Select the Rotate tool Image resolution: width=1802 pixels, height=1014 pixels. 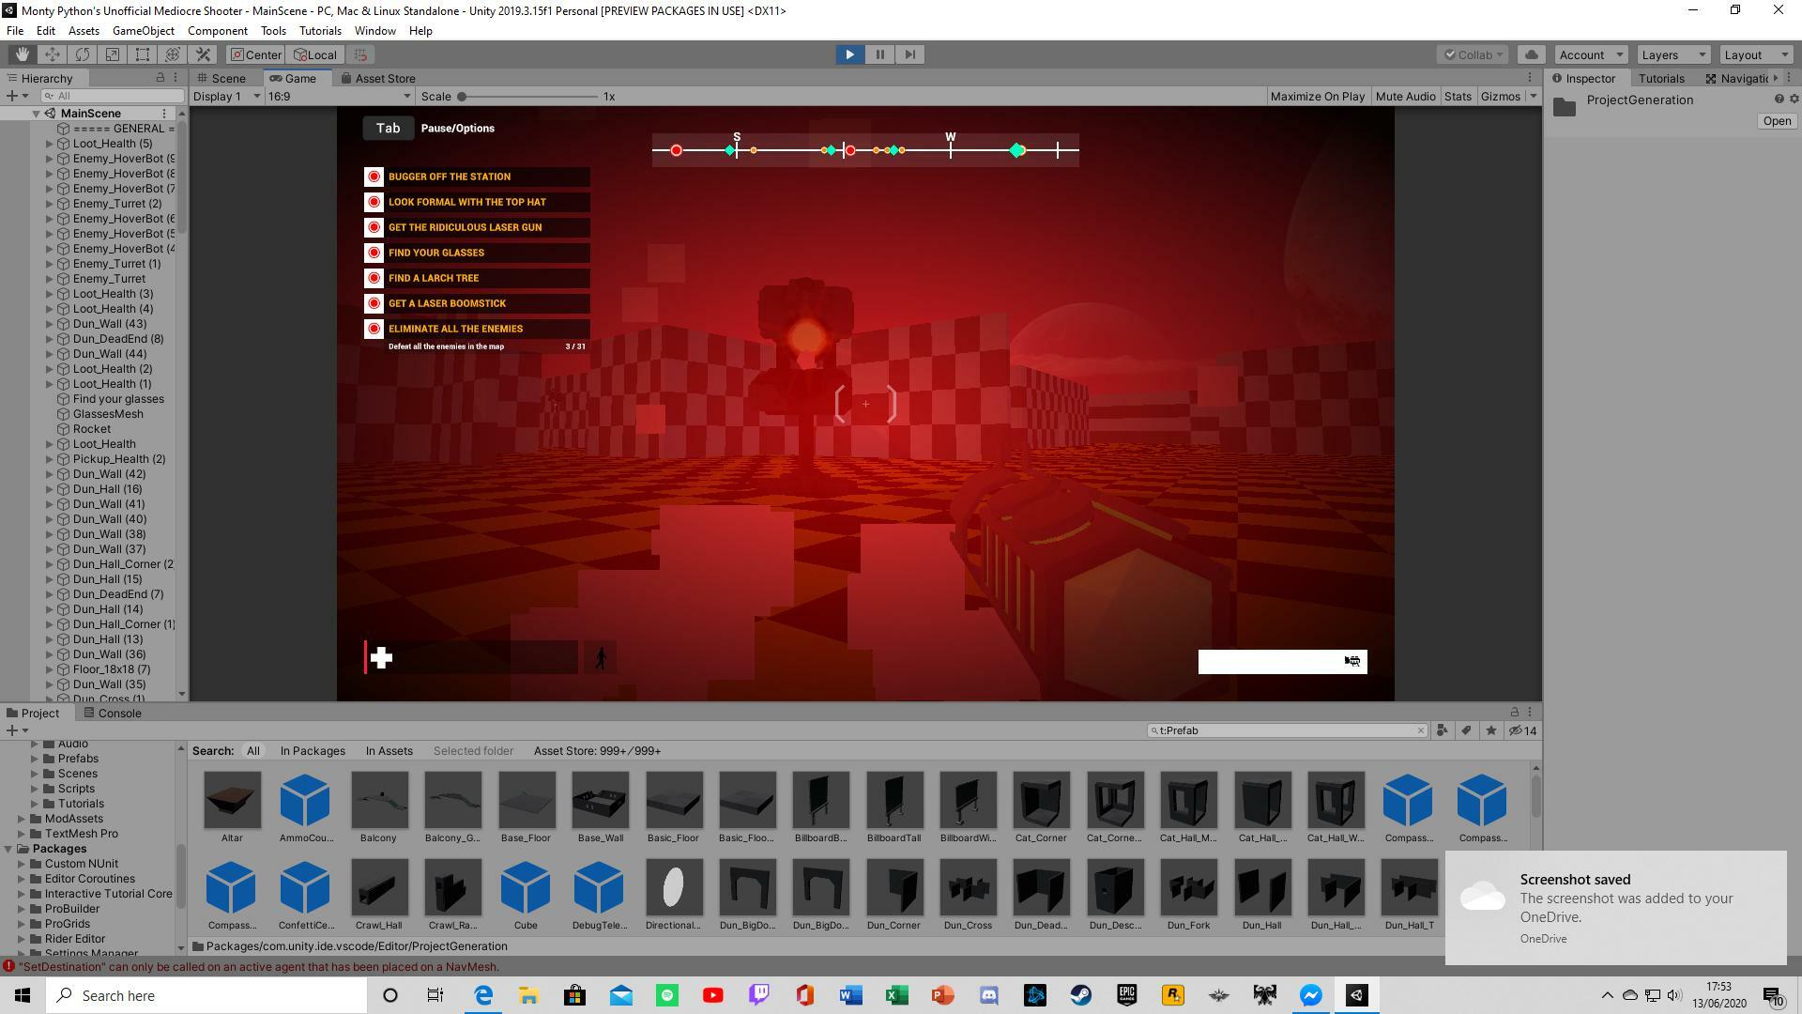click(83, 54)
